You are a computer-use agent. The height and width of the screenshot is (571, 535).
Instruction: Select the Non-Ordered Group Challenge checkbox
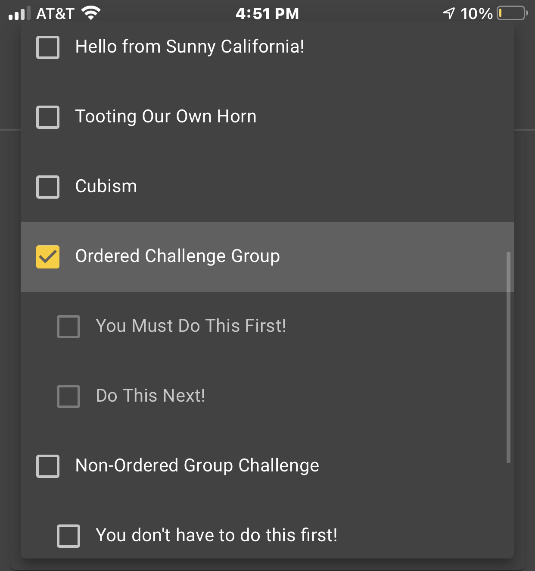coord(48,466)
